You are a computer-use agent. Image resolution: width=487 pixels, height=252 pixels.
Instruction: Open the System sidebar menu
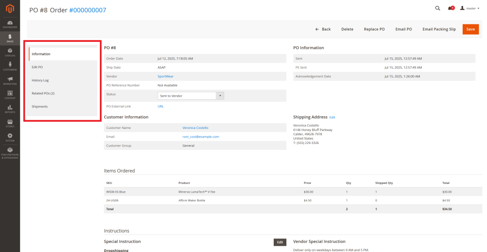10,138
